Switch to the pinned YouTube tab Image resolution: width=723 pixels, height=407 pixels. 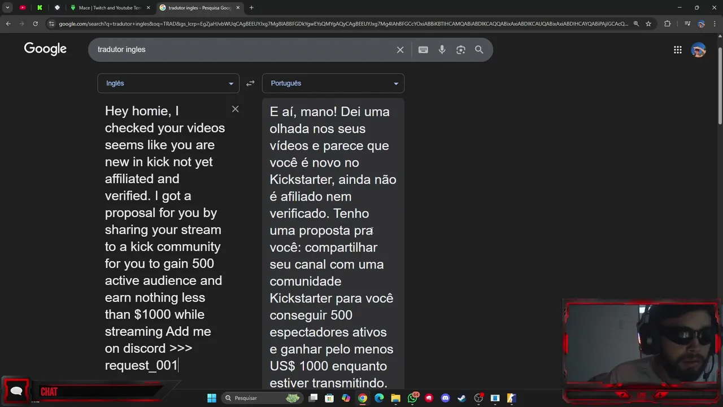23,7
